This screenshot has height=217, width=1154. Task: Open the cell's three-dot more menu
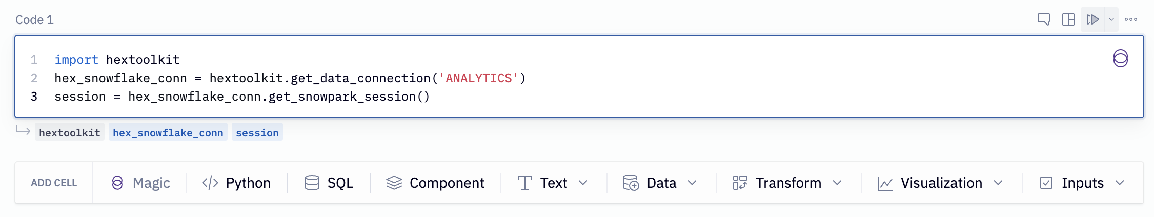click(x=1131, y=19)
